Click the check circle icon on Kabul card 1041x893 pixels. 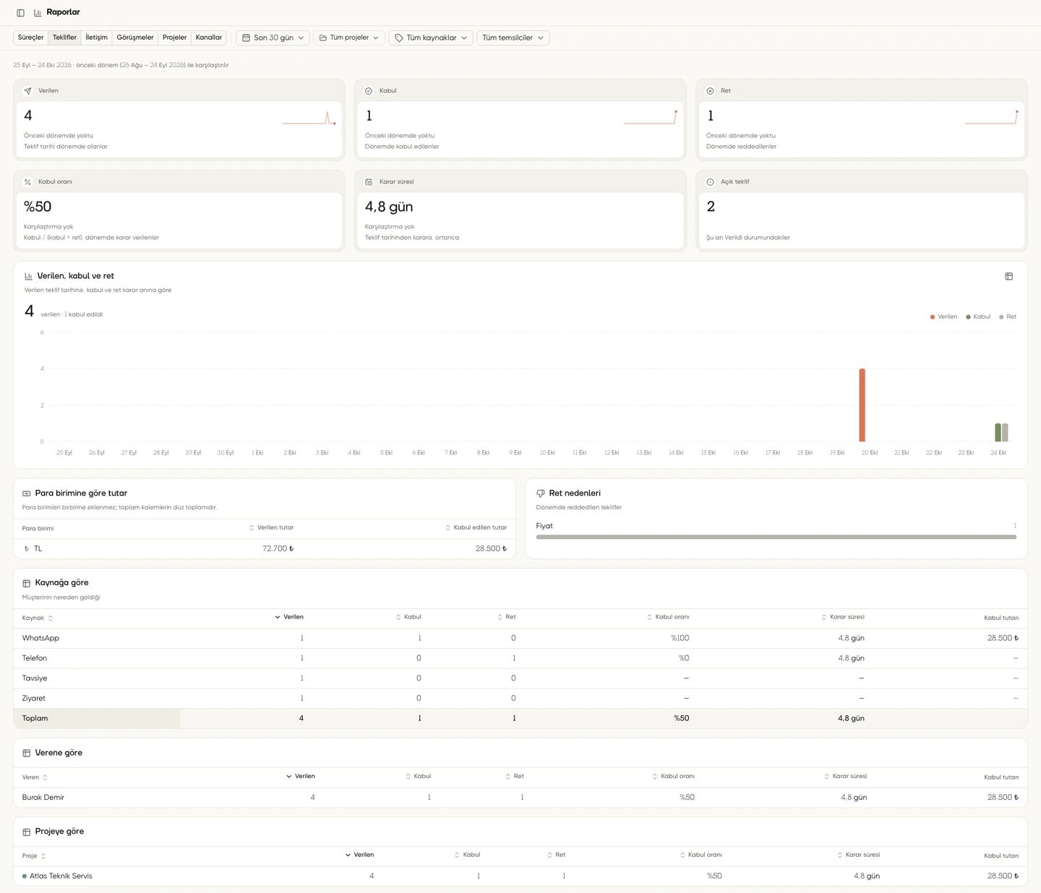click(369, 91)
